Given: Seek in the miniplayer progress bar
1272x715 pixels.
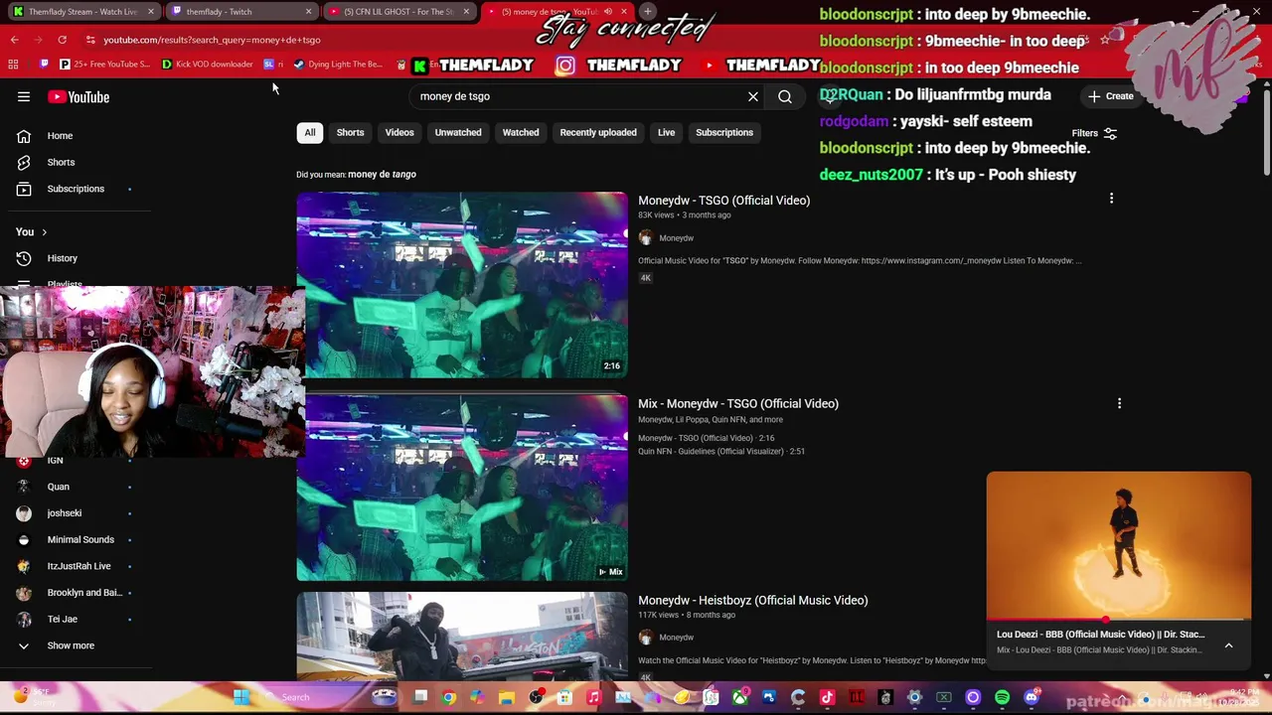Looking at the screenshot, I should 1118,620.
